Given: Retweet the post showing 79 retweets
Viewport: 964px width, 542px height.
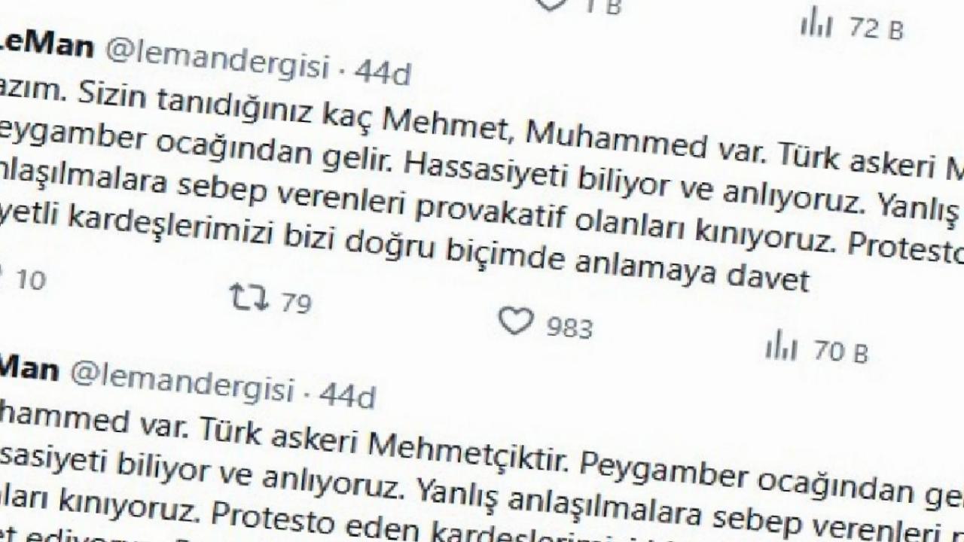Looking at the screenshot, I should pyautogui.click(x=249, y=297).
